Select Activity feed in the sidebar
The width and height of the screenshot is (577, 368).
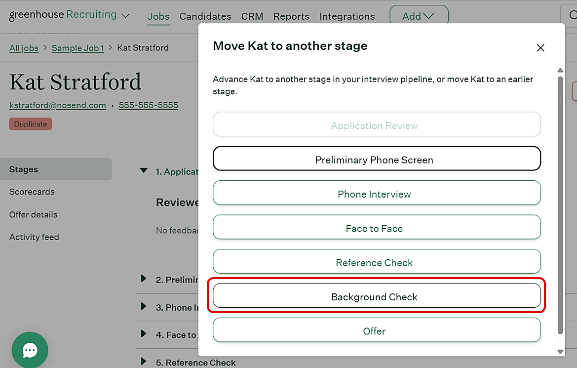pos(34,237)
